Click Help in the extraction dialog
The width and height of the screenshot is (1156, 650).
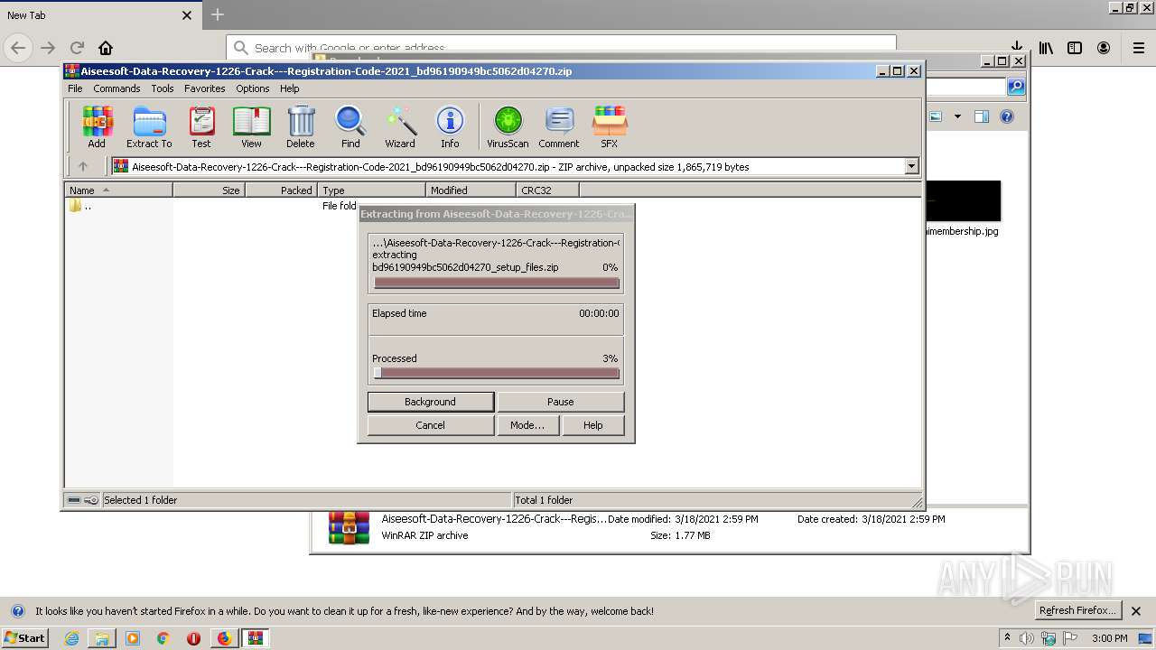[x=592, y=425]
